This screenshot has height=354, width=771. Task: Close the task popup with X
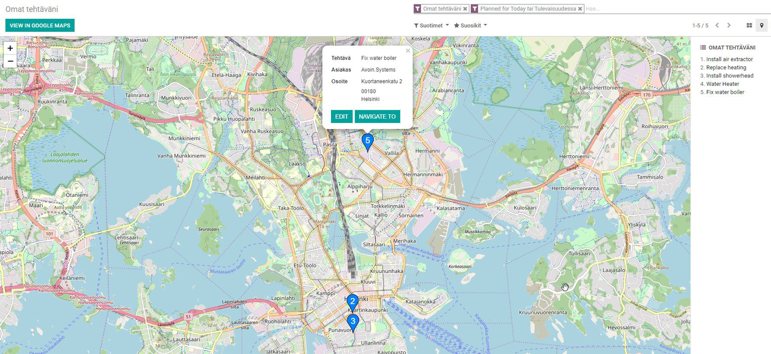coord(408,51)
